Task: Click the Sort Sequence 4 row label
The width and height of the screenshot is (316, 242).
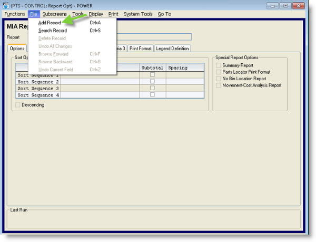Action: pyautogui.click(x=38, y=95)
